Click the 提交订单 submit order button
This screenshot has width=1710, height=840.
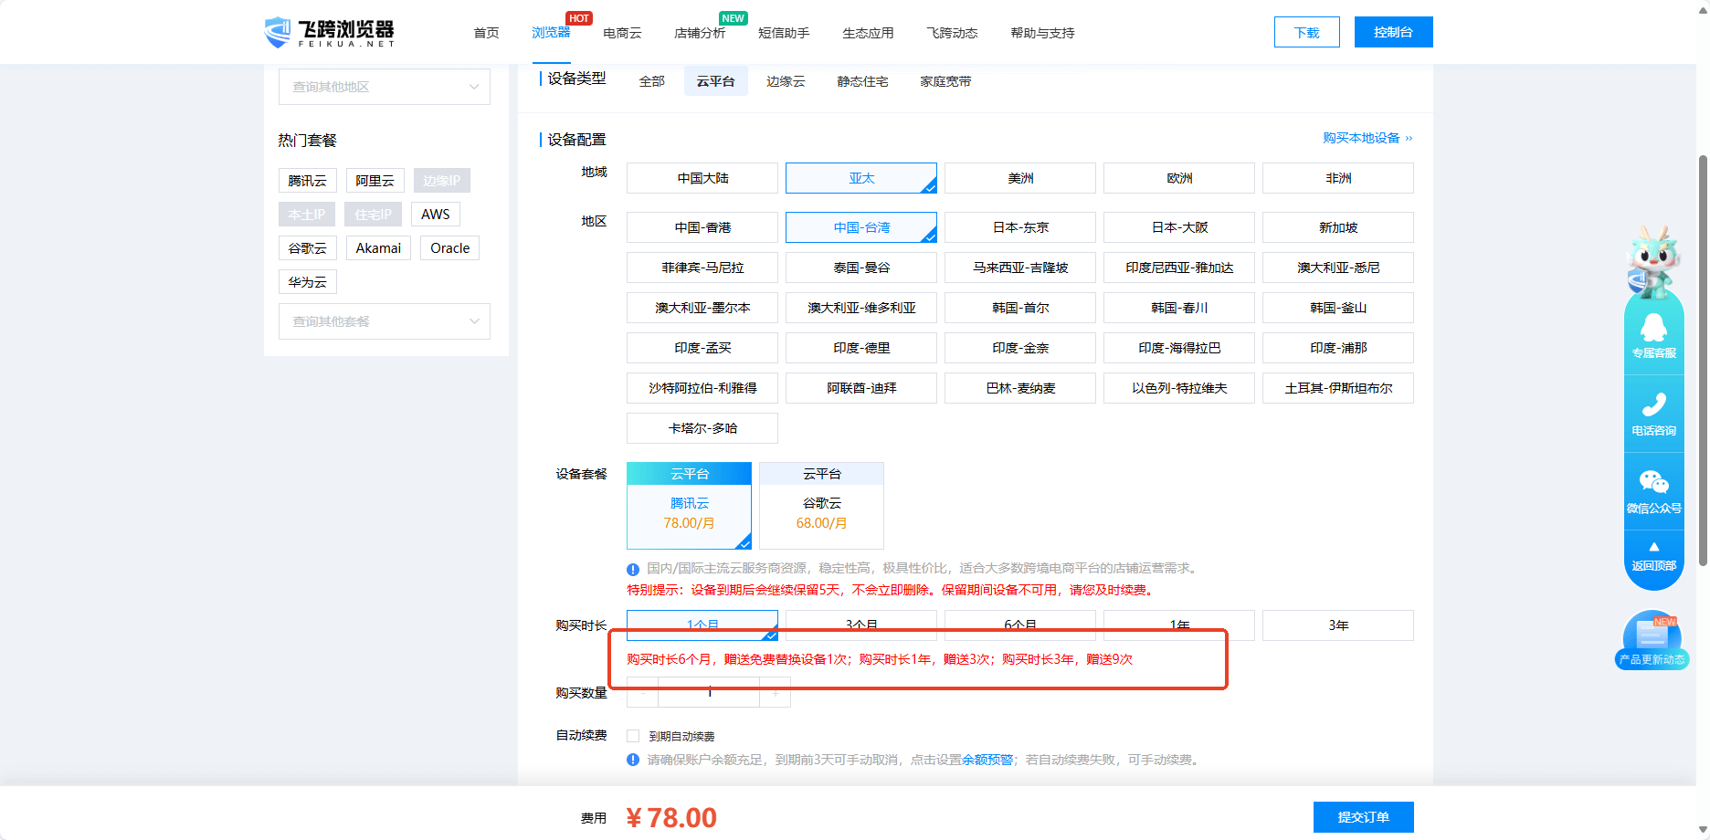(1362, 817)
